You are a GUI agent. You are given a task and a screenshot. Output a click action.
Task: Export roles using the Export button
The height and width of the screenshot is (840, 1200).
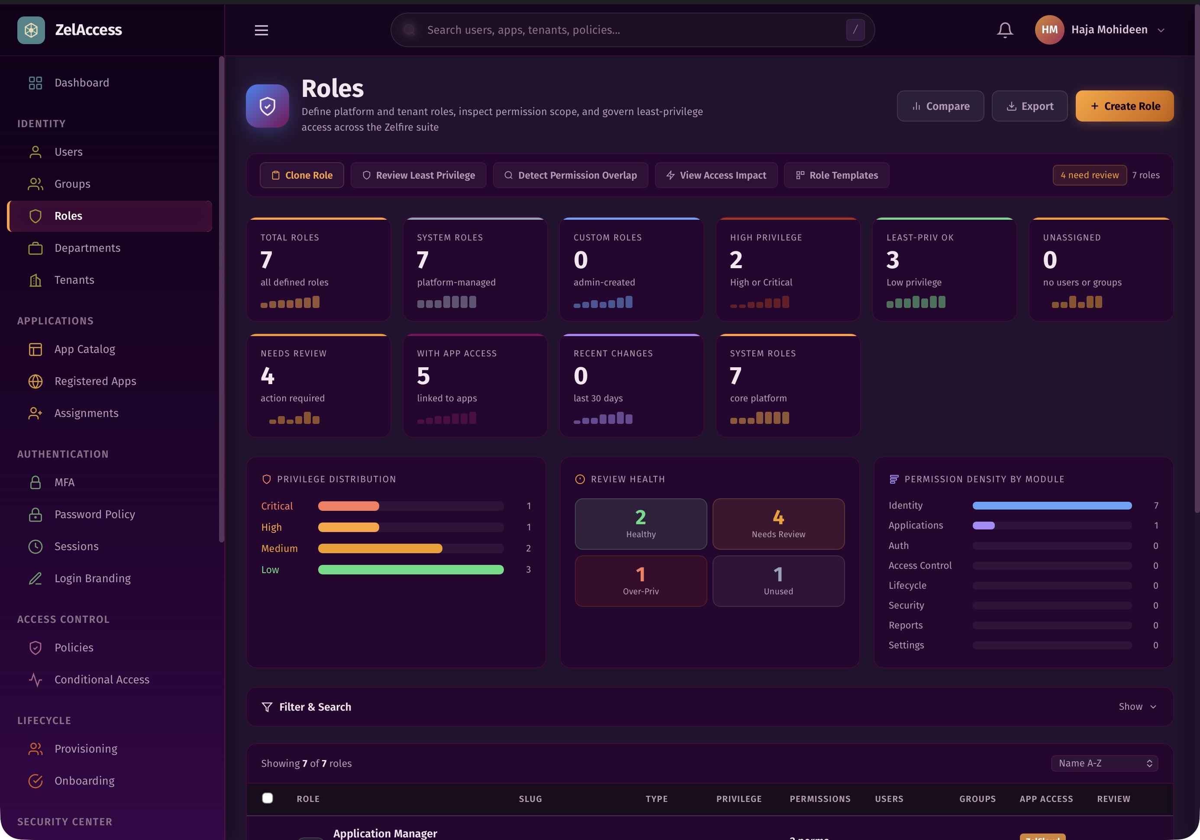click(x=1029, y=106)
